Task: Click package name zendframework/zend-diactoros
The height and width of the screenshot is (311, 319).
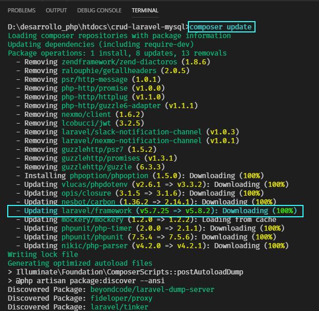Action: pos(119,62)
